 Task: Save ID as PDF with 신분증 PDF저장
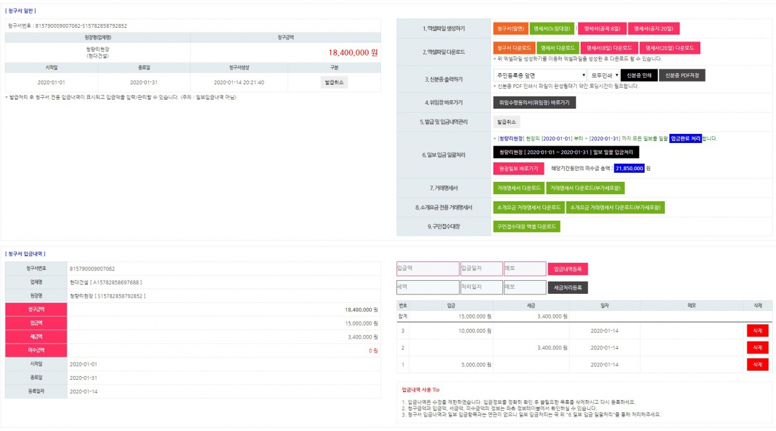(682, 75)
